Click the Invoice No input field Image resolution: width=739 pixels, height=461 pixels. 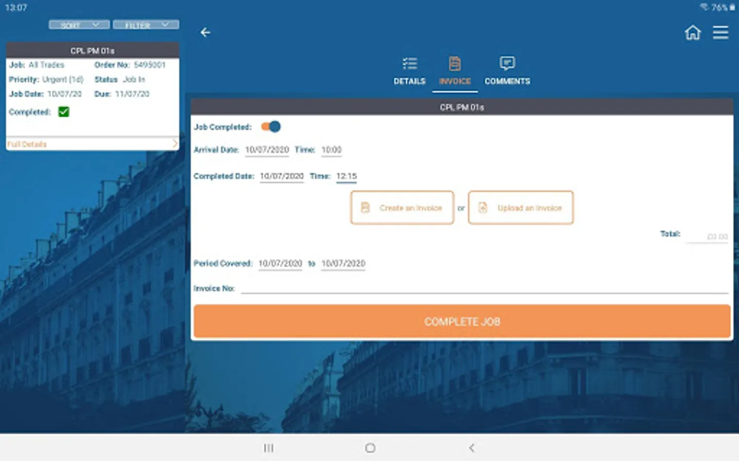point(484,288)
